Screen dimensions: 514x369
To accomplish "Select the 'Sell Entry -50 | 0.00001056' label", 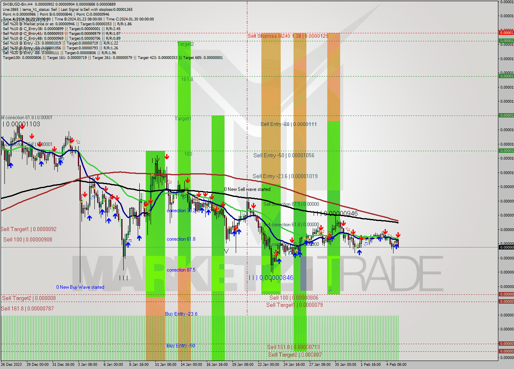I will point(284,155).
